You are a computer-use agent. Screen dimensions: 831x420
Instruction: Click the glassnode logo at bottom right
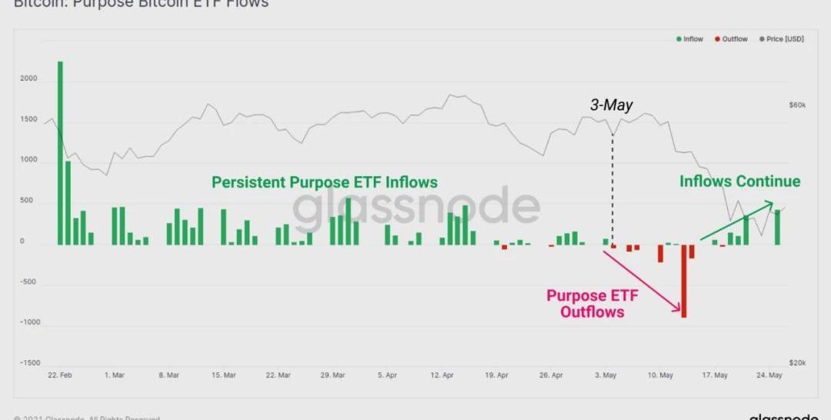(x=783, y=416)
